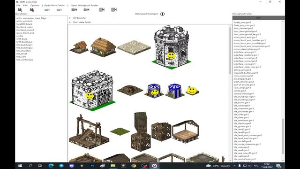This screenshot has height=169, width=300.
Task: Select tile_rocks_chevrons.gm1 file
Action: pyautogui.click(x=247, y=144)
